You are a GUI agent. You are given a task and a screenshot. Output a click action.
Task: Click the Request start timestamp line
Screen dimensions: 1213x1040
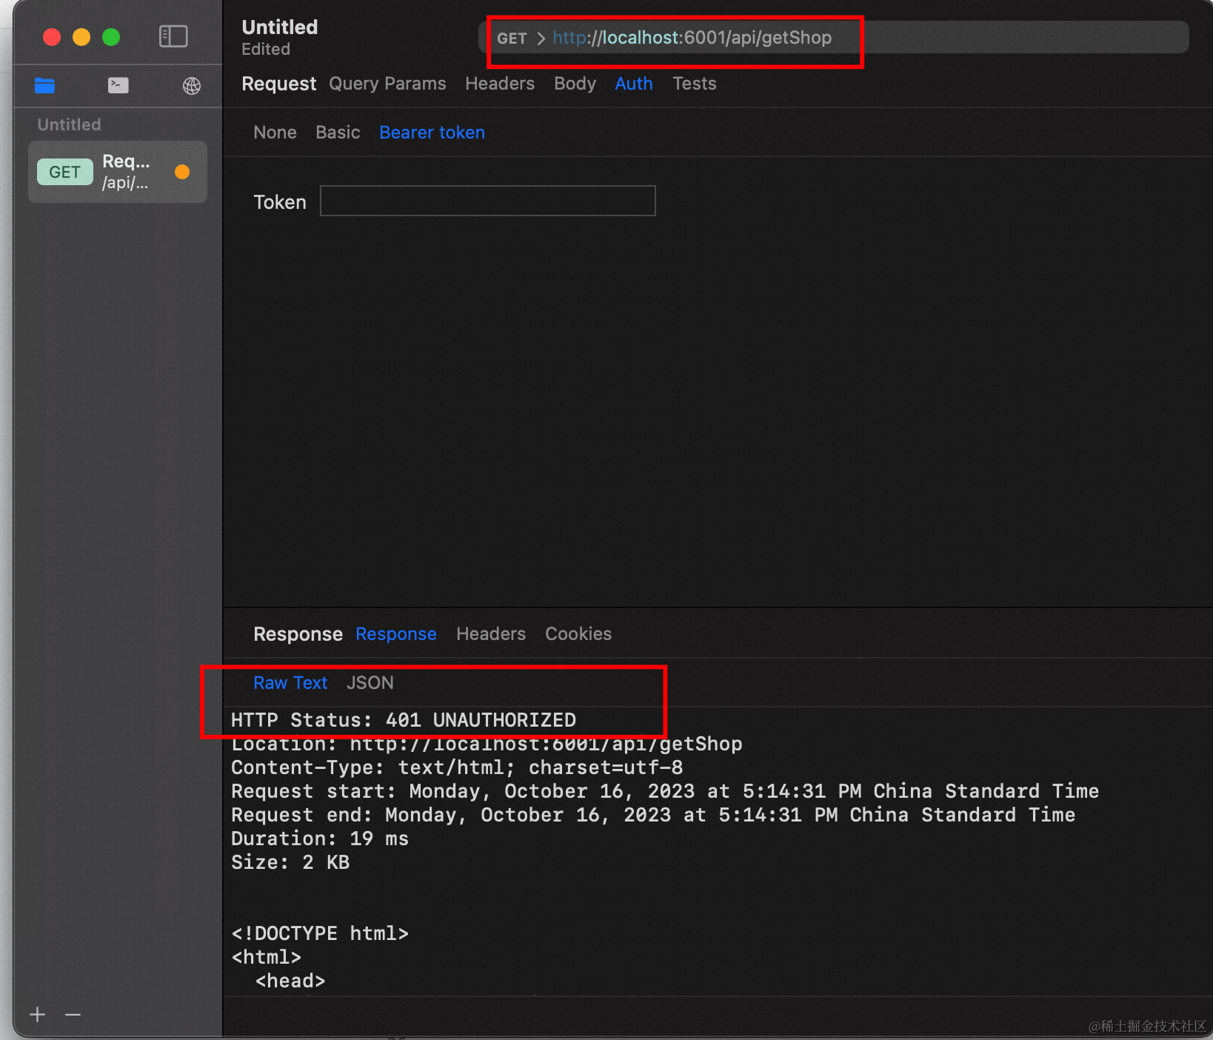point(665,791)
